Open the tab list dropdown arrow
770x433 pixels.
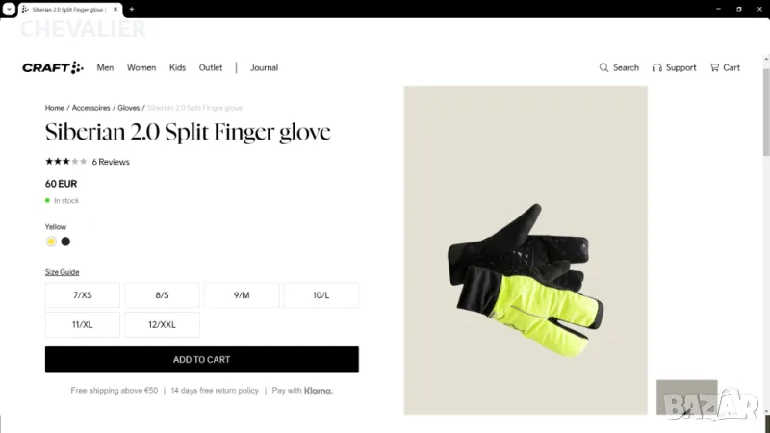pyautogui.click(x=9, y=9)
